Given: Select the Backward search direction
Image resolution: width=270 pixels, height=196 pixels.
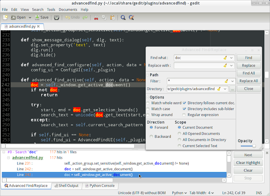Looking at the screenshot, I should coord(152,136).
